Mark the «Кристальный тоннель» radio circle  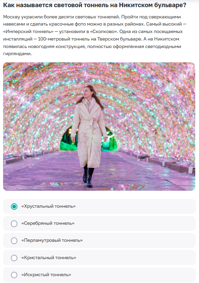point(14,258)
